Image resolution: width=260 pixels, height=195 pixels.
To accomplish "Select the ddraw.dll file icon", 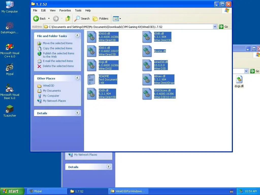I will coord(147,79).
